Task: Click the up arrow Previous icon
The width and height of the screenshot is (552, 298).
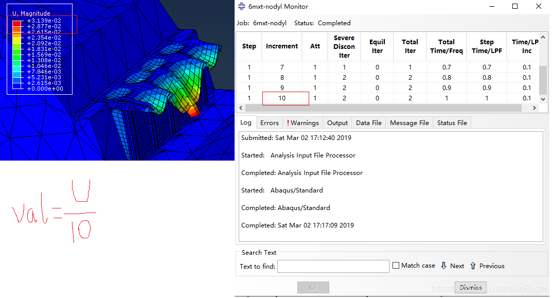Action: (473, 266)
